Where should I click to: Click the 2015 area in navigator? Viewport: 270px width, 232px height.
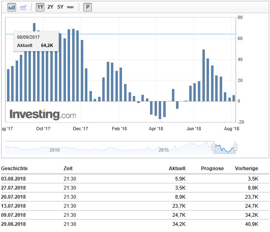(x=164, y=150)
